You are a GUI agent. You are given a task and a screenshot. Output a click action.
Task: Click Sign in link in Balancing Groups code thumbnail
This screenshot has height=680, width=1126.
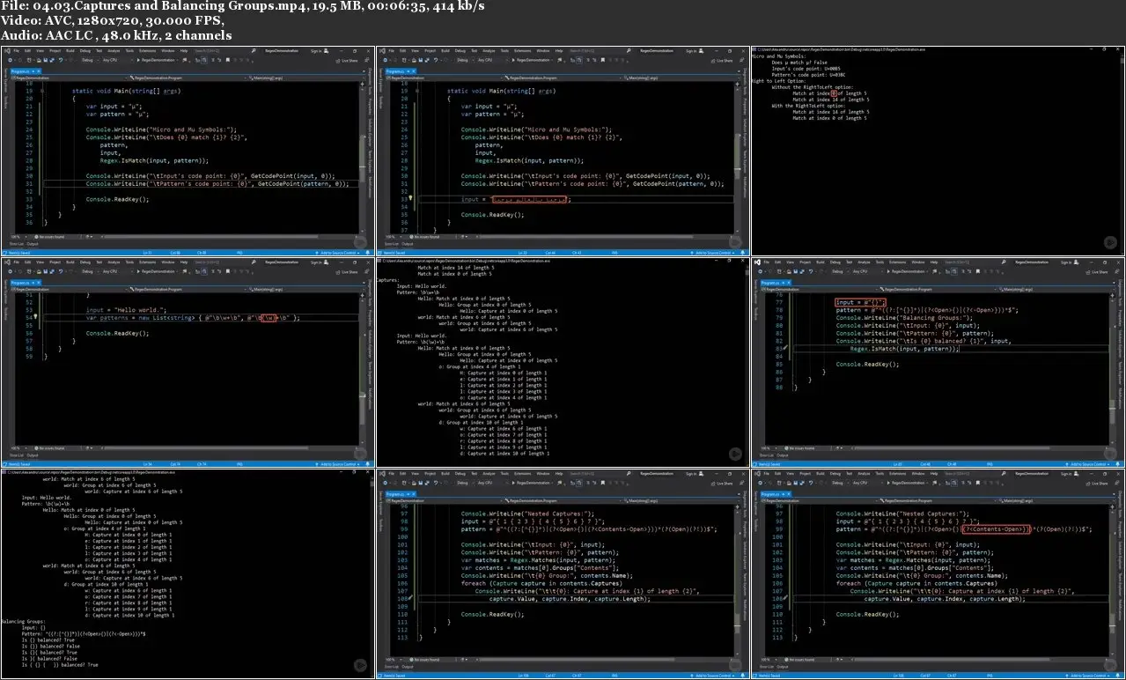pyautogui.click(x=1064, y=262)
